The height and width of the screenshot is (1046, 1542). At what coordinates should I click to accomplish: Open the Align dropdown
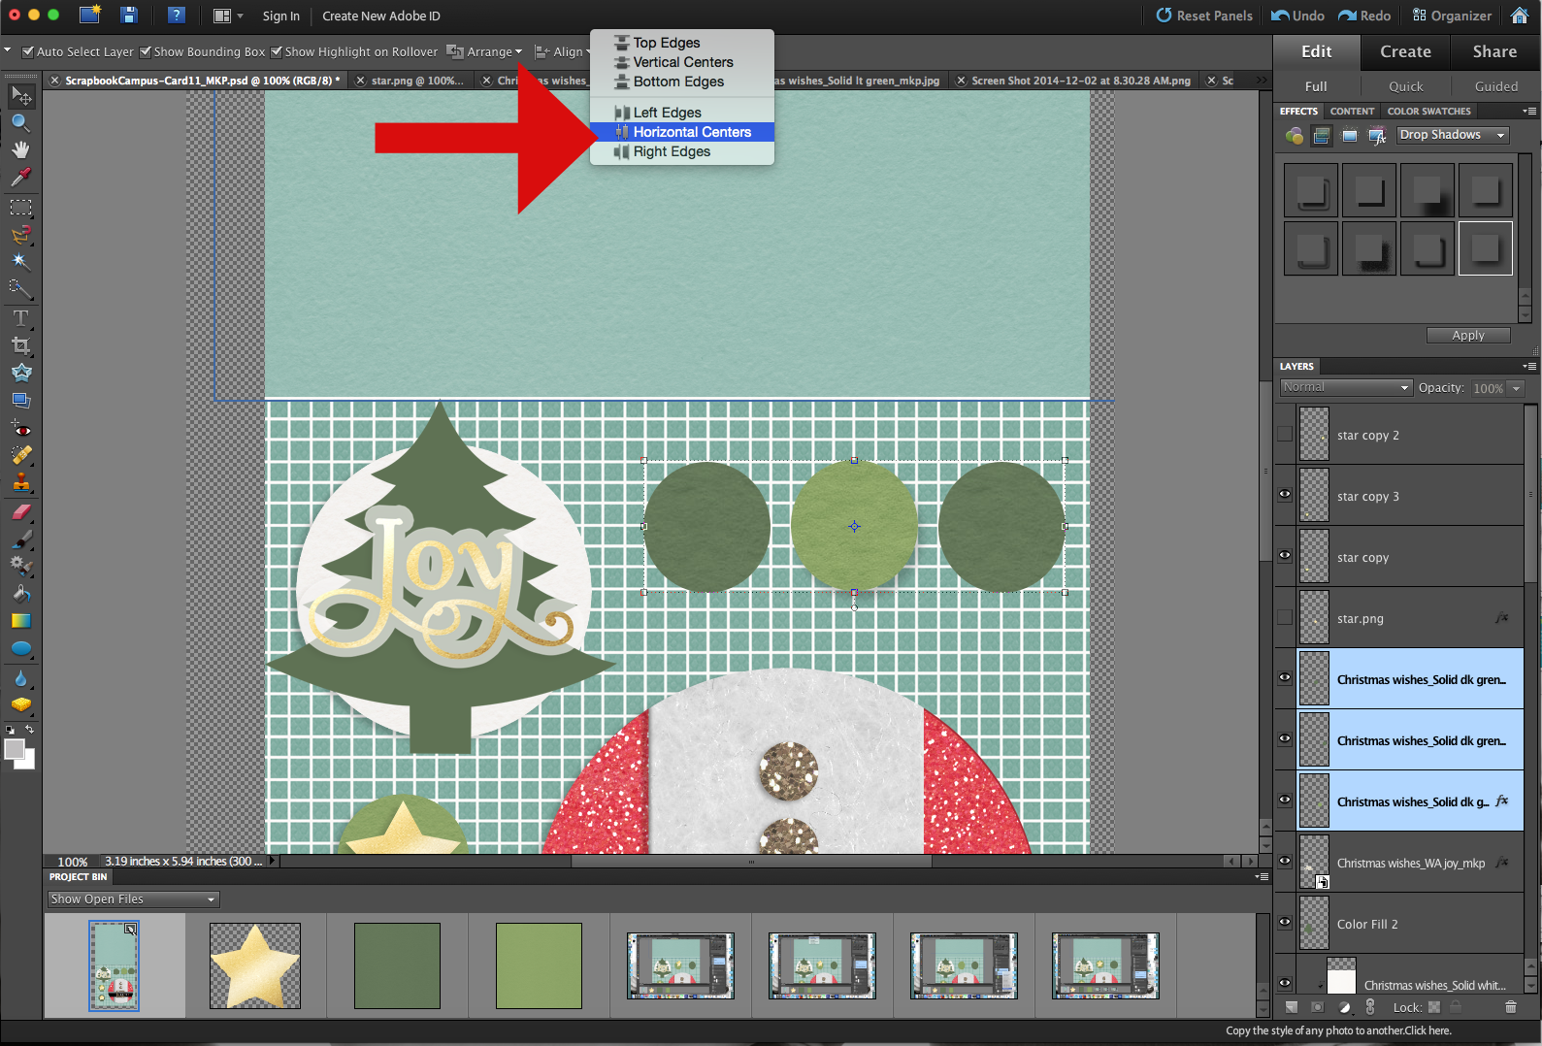[x=563, y=52]
